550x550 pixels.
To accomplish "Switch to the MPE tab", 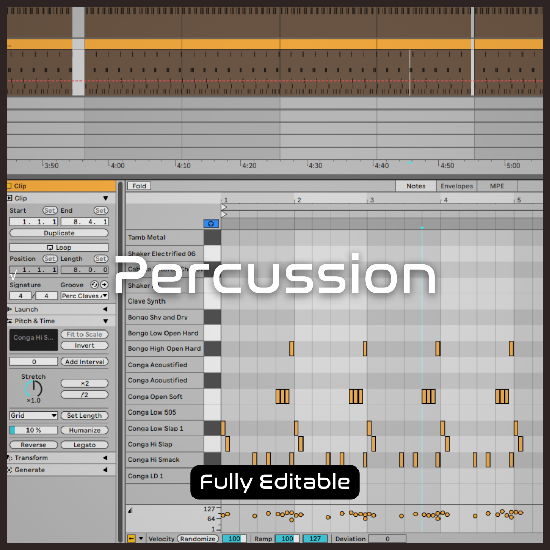I will click(x=497, y=186).
